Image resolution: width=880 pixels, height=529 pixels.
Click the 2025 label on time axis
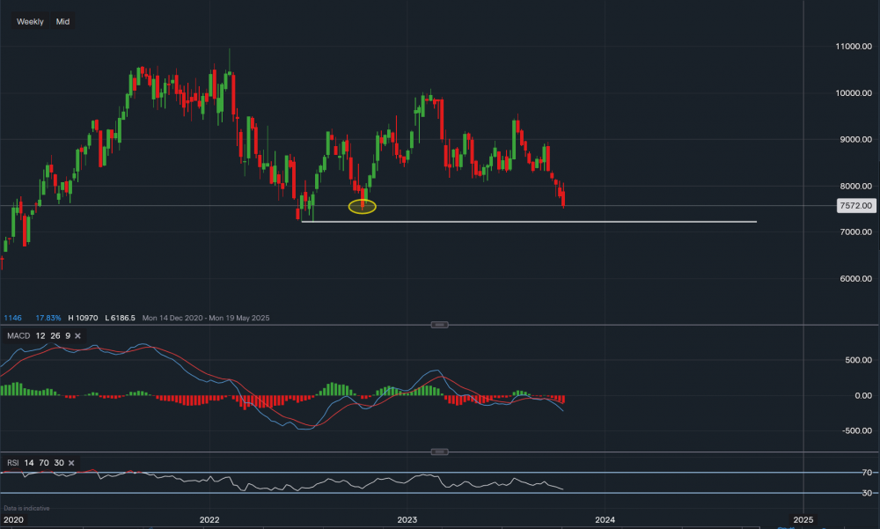802,520
